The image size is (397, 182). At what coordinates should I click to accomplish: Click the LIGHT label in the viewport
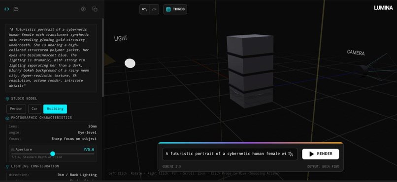click(121, 38)
